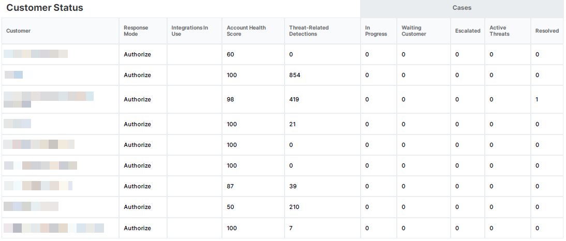Image resolution: width=566 pixels, height=241 pixels.
Task: Click the Cases group header
Action: coord(461,8)
